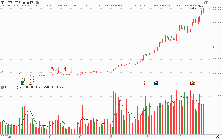The width and height of the screenshot is (222, 139).
Task: Click the red arrow under 5月14日
Action: 58,72
